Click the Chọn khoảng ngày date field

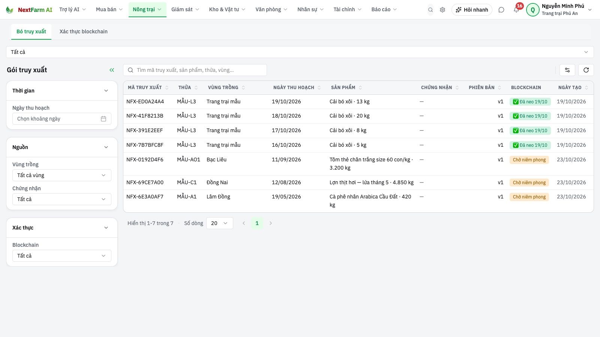(62, 119)
